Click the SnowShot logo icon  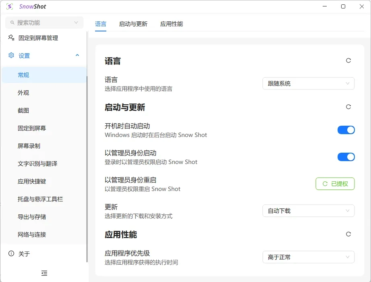[x=10, y=6]
